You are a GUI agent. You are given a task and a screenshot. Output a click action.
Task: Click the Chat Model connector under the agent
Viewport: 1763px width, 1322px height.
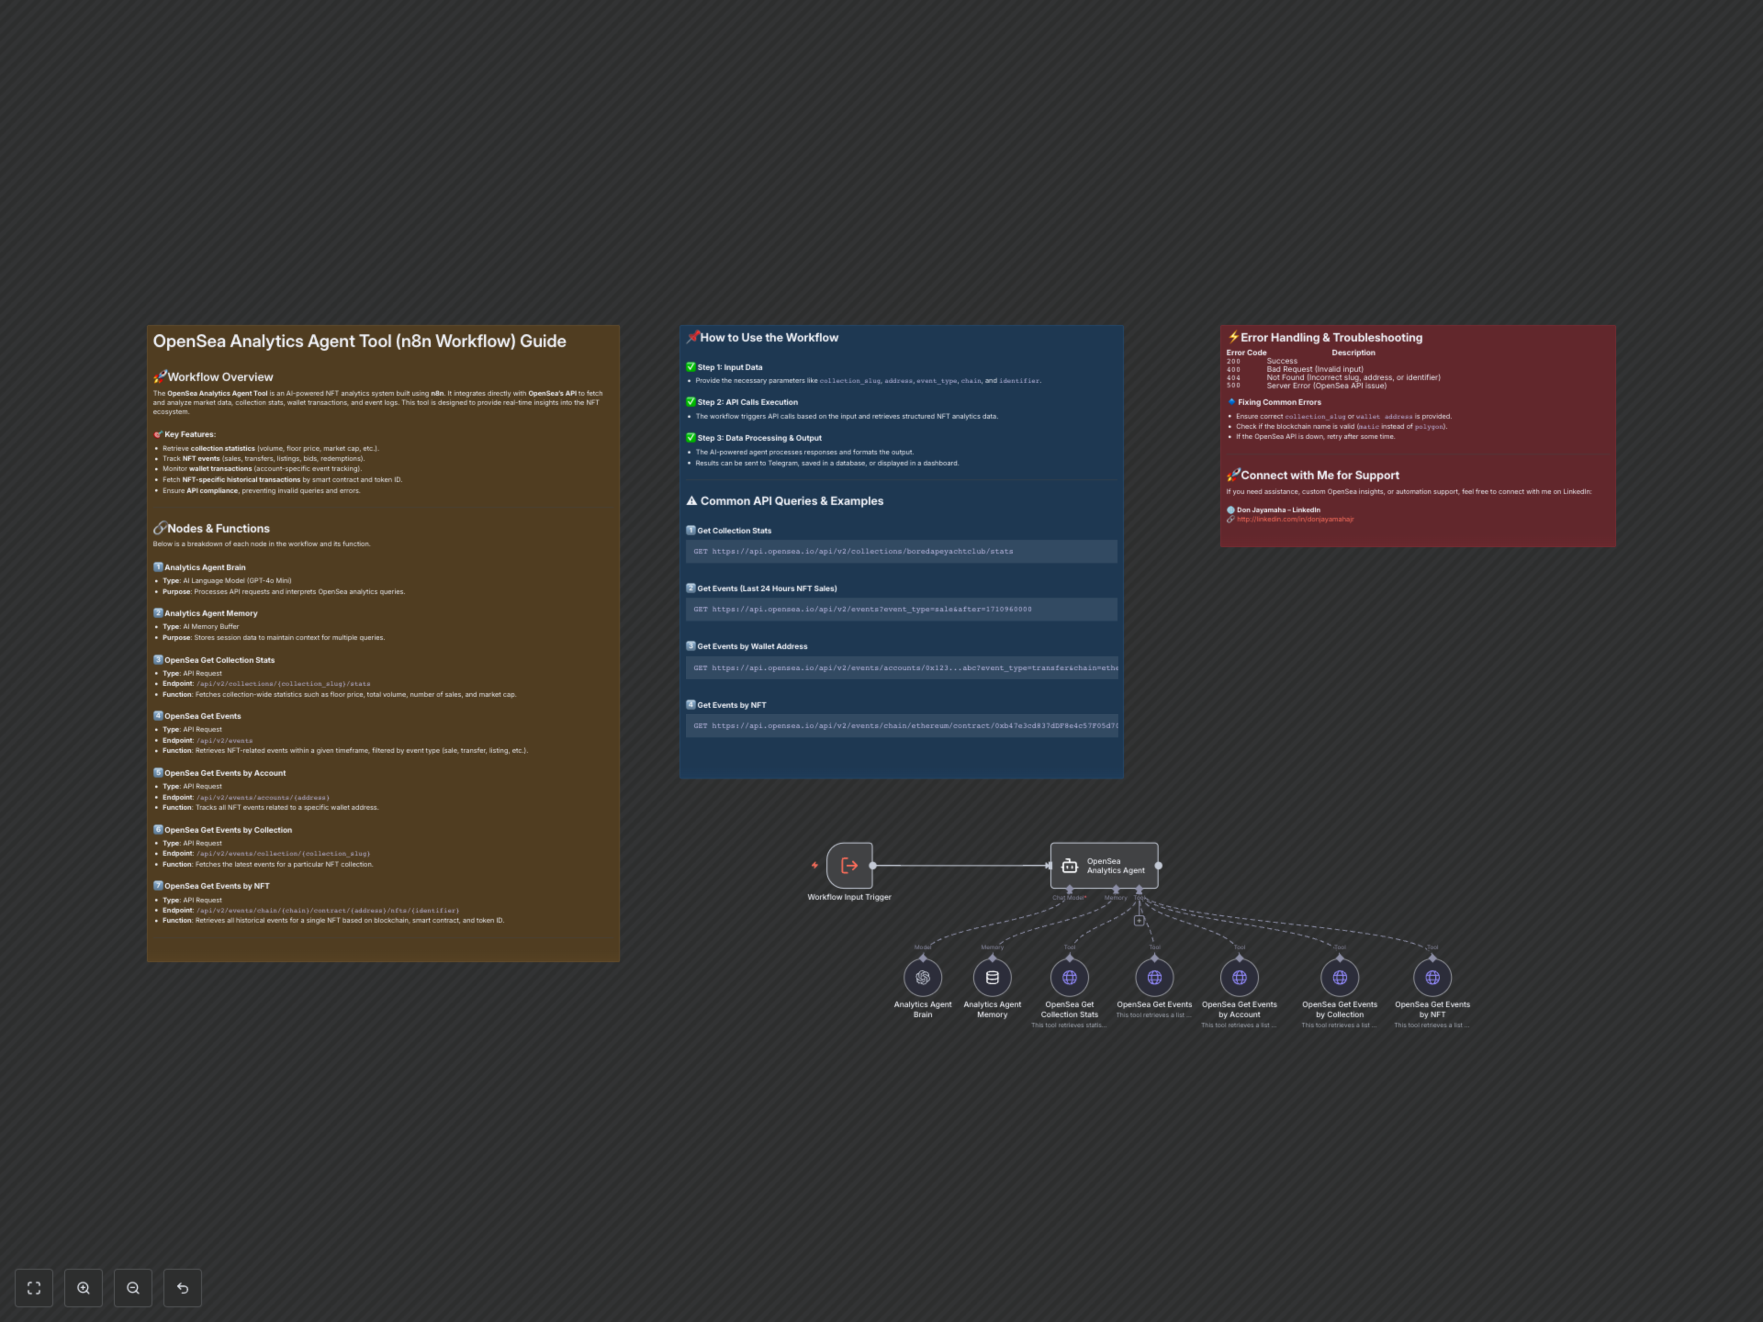pyautogui.click(x=1070, y=889)
